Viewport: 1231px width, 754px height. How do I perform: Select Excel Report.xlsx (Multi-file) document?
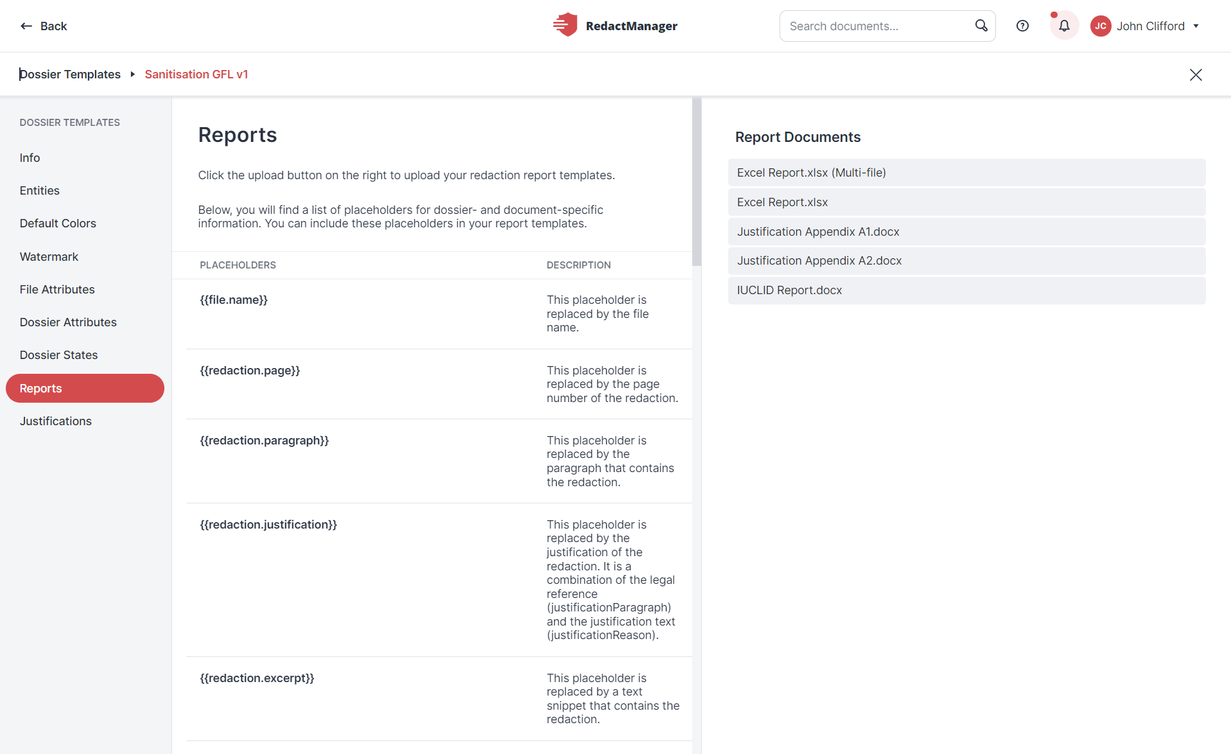point(966,173)
